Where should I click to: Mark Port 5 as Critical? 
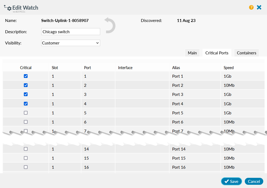click(x=26, y=112)
